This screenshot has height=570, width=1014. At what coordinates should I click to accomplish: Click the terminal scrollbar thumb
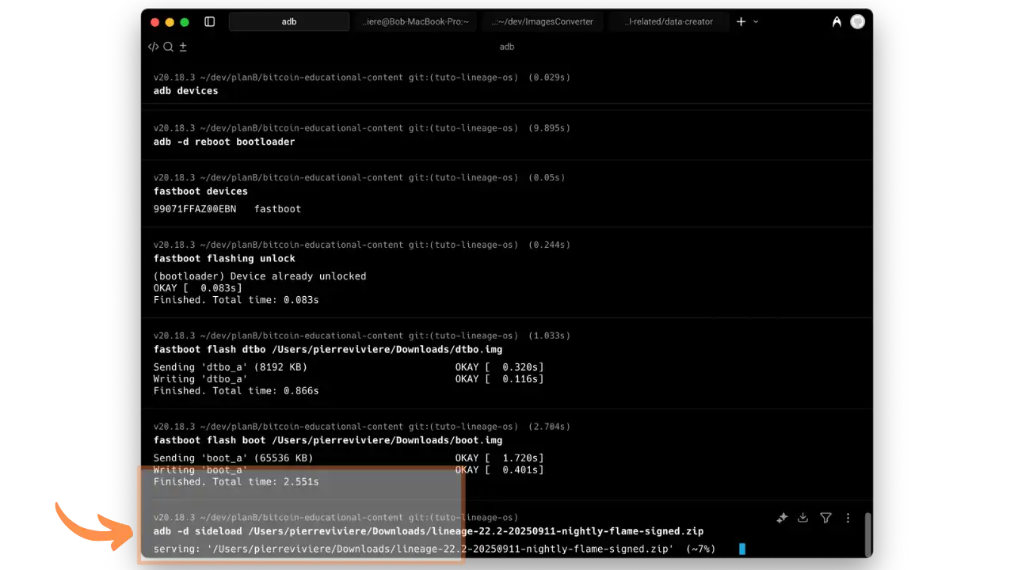click(868, 534)
